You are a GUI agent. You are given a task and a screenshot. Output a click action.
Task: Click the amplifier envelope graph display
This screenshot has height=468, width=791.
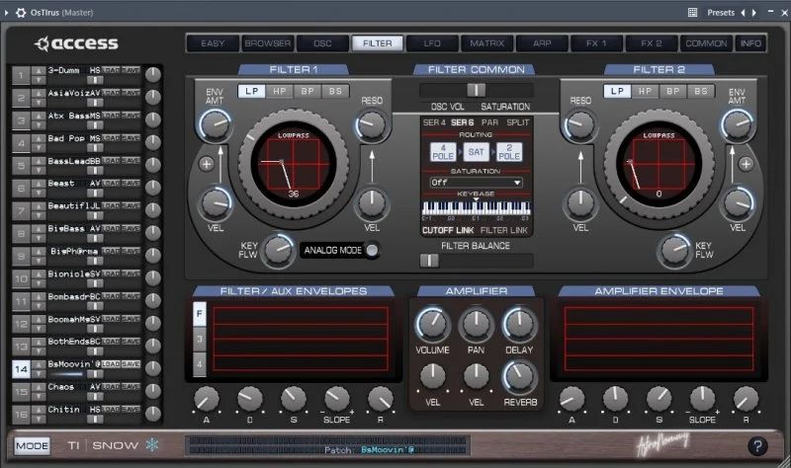659,339
